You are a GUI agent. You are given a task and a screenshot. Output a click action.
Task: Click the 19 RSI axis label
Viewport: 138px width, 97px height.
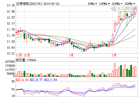pos(13,96)
